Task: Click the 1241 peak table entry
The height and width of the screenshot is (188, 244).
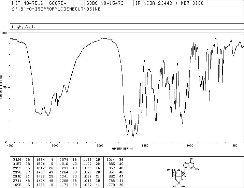Action: tap(64, 176)
